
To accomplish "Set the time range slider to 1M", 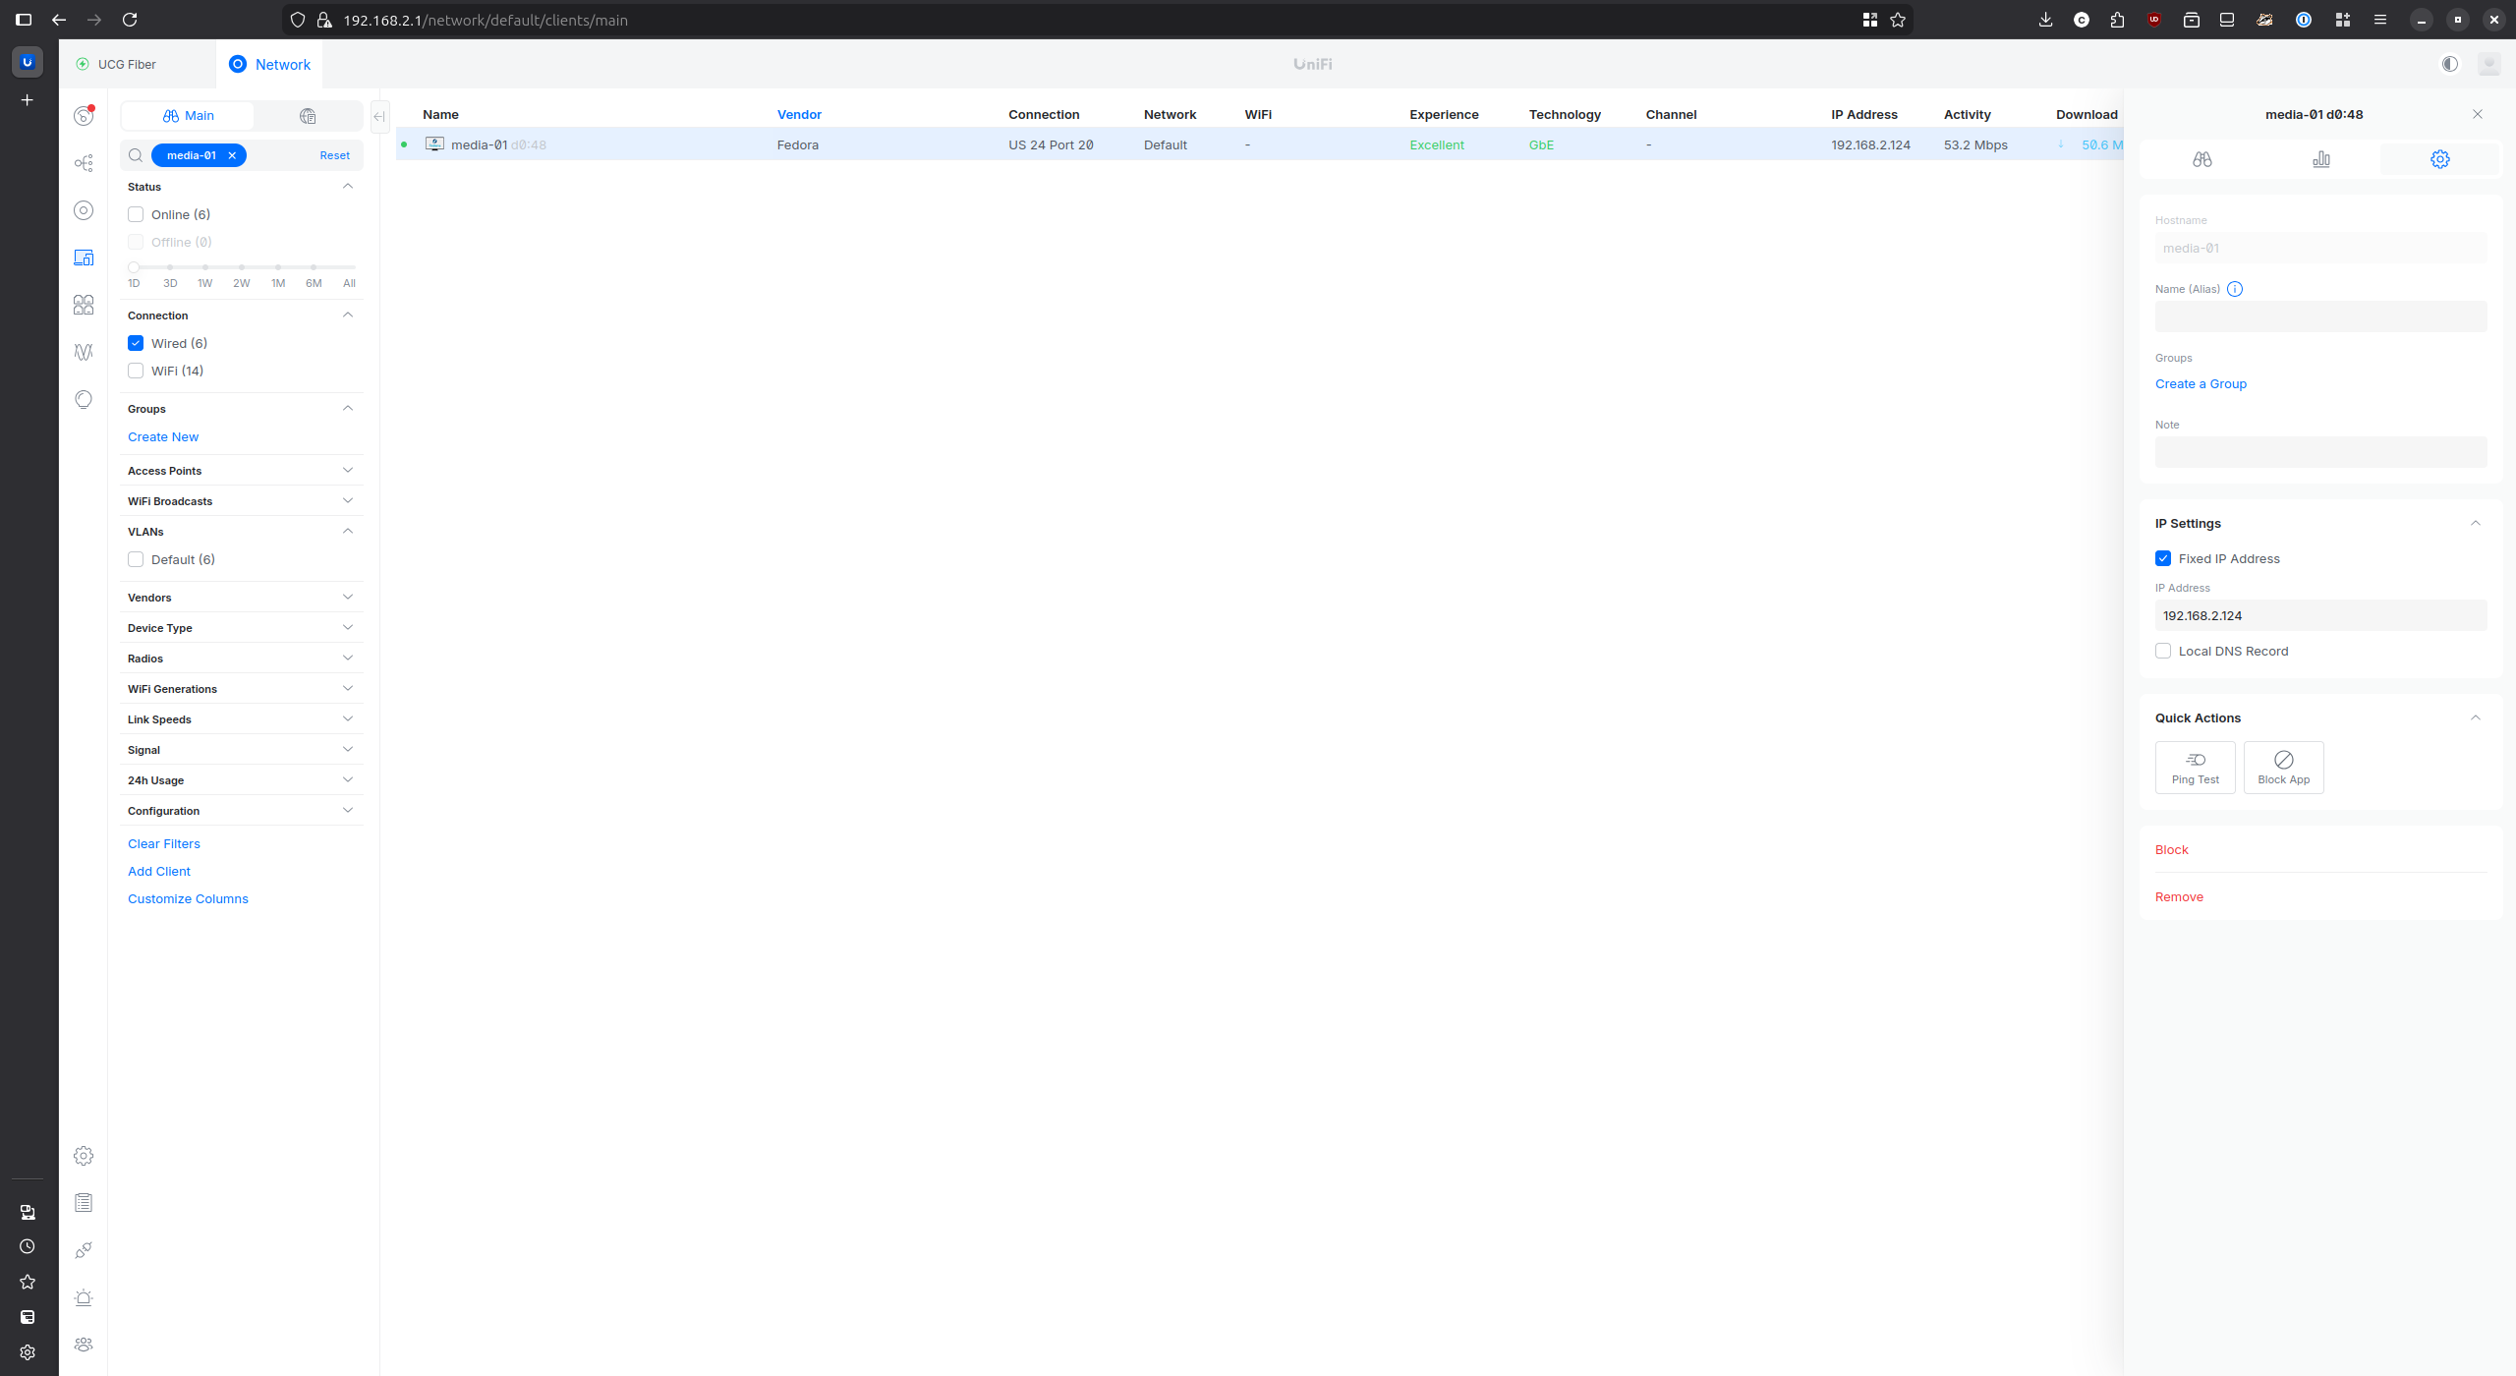I will [x=278, y=267].
